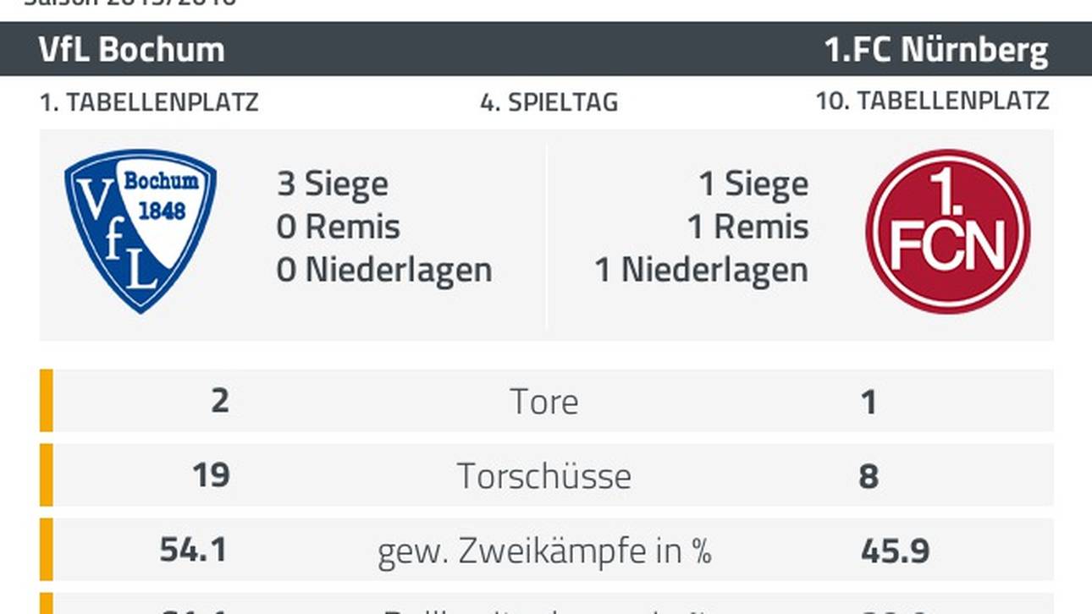Image resolution: width=1092 pixels, height=614 pixels.
Task: Click Nürnberg's 1 Remis stat
Action: click(747, 227)
